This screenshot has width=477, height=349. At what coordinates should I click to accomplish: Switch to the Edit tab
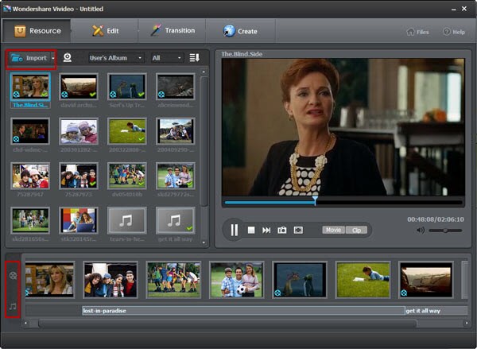(105, 31)
